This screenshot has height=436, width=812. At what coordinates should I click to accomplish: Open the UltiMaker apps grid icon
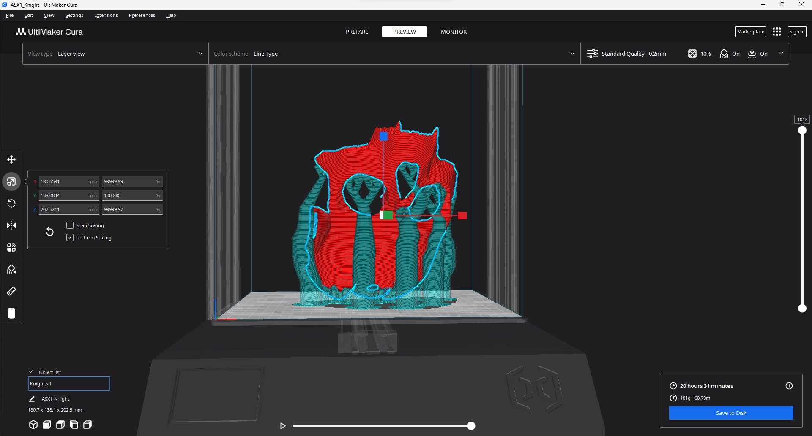(777, 31)
